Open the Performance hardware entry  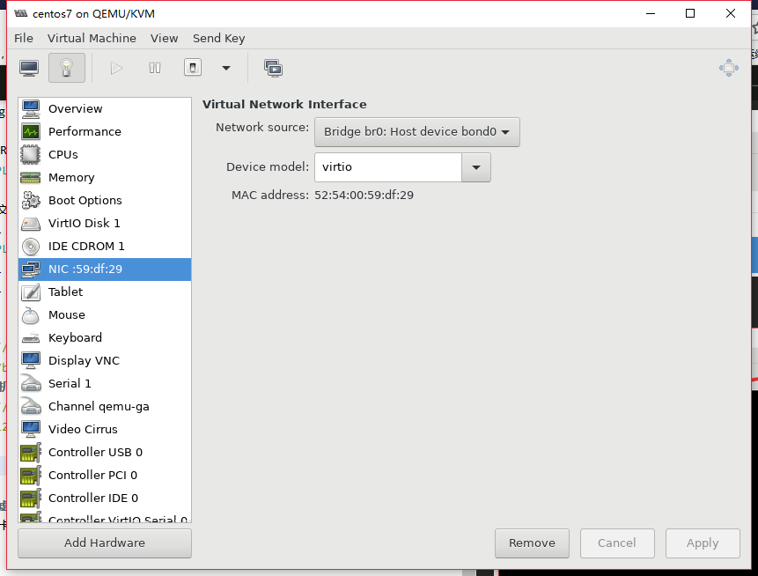tap(85, 131)
